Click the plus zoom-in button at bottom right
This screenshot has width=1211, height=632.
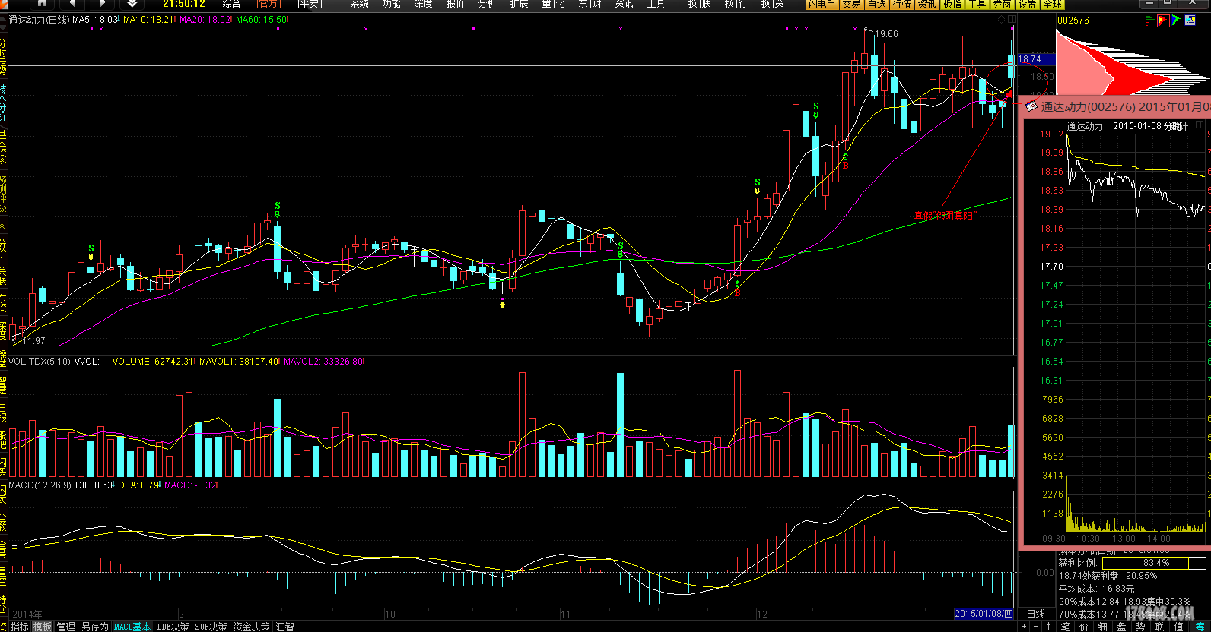tap(1025, 627)
